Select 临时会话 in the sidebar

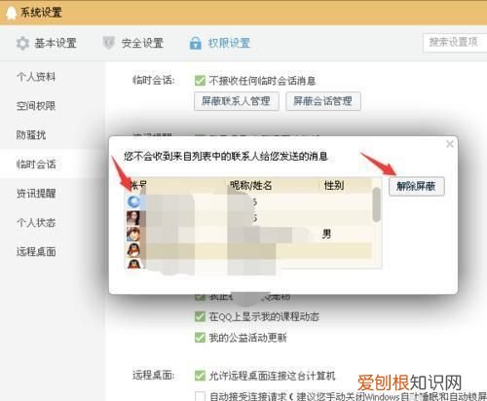36,164
